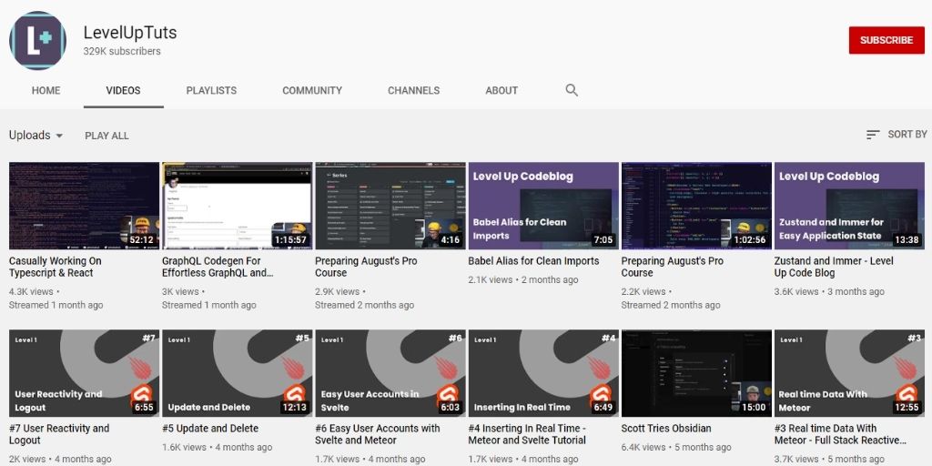Open the Channels tab

tap(414, 90)
